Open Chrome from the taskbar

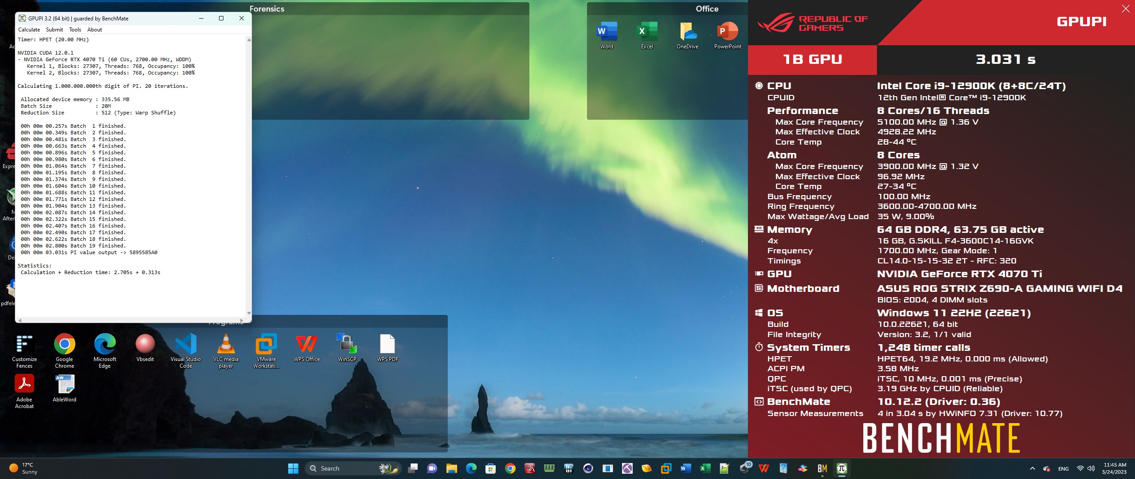[x=510, y=468]
